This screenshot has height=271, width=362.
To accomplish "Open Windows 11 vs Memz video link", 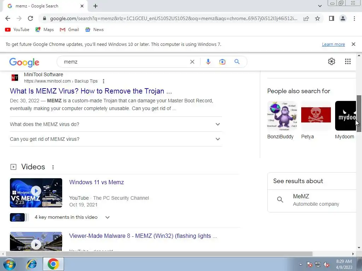I will (x=97, y=182).
